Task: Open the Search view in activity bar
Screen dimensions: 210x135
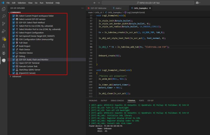Action: 4,16
